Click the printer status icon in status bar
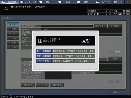This screenshot has width=131, height=98. [x=11, y=96]
